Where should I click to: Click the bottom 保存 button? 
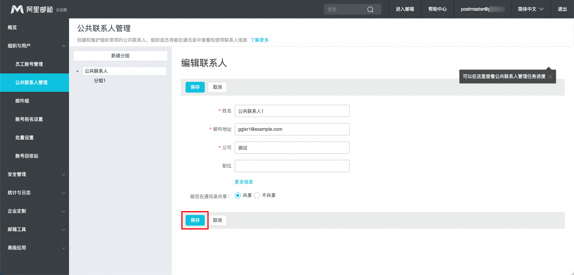(x=195, y=220)
